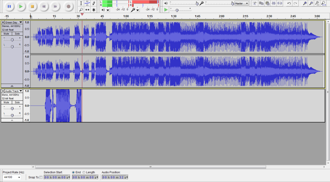
Task: Select the Length radio button
Action: point(84,172)
